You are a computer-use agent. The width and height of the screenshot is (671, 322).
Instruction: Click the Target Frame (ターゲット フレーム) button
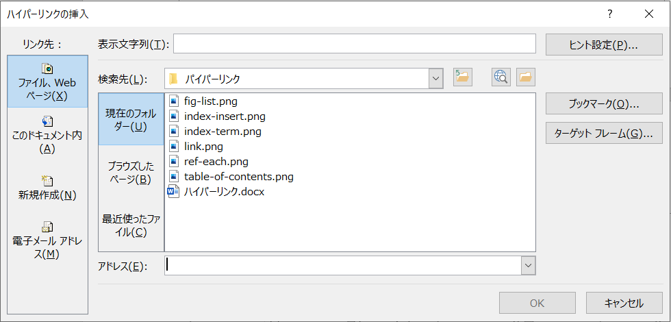pyautogui.click(x=604, y=134)
